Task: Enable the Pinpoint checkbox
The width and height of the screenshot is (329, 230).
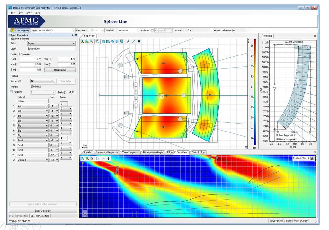Action: pyautogui.click(x=12, y=92)
